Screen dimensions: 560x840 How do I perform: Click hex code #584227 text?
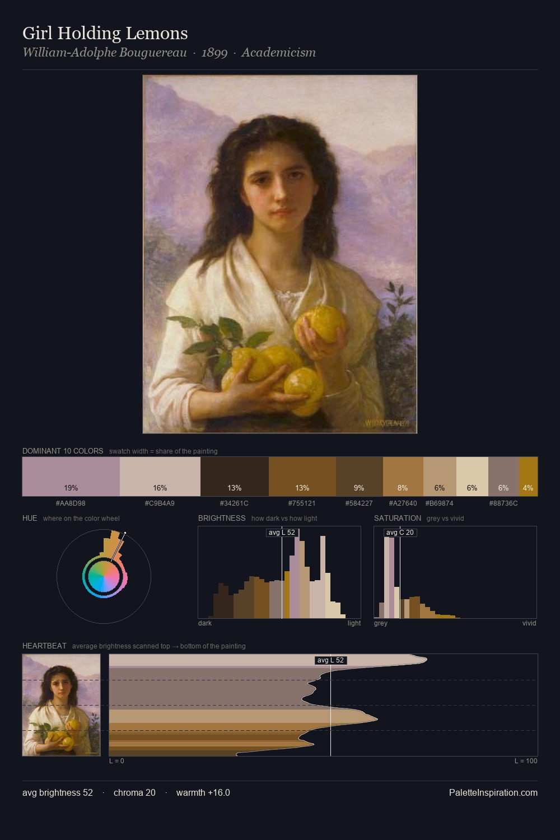tap(359, 503)
